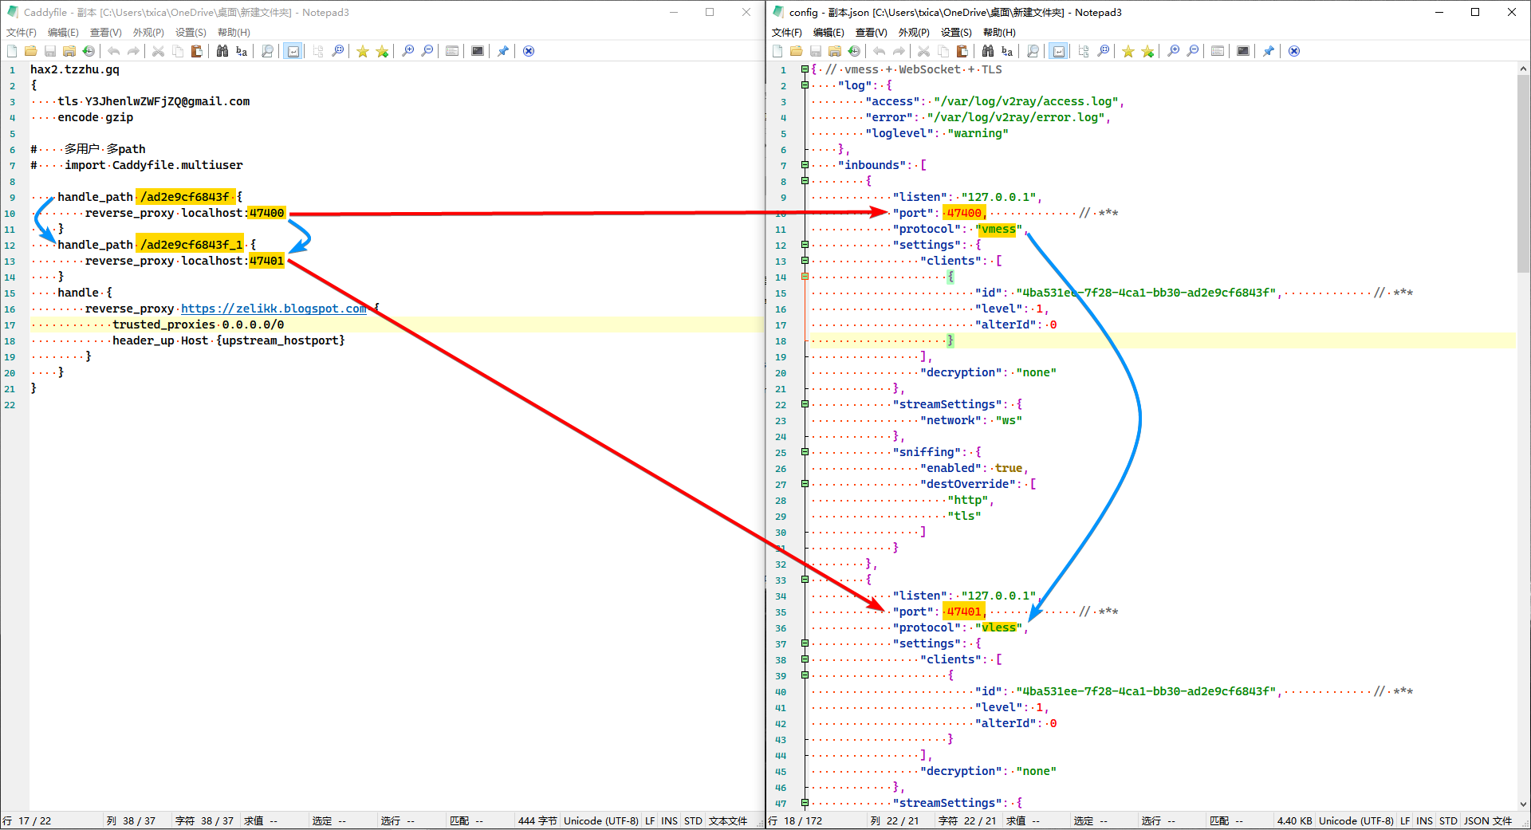Open a file with the folder icon in the Caddyfile window
Viewport: 1531px width, 830px height.
[x=30, y=51]
